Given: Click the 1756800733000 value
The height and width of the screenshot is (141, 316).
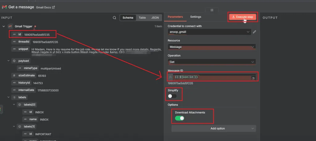Looking at the screenshot, I should pyautogui.click(x=48, y=90).
